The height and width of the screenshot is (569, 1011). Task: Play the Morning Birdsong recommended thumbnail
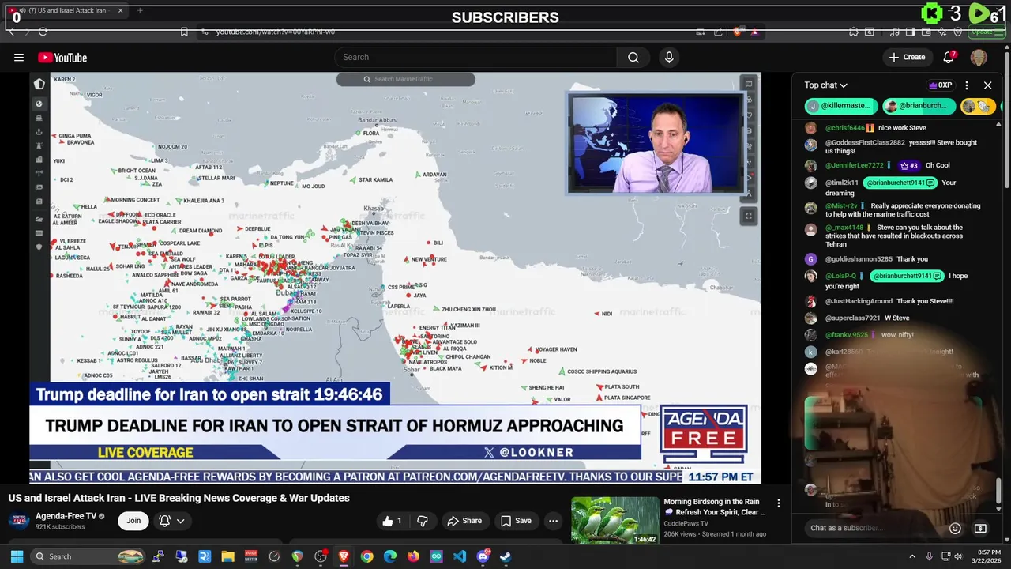(x=614, y=520)
